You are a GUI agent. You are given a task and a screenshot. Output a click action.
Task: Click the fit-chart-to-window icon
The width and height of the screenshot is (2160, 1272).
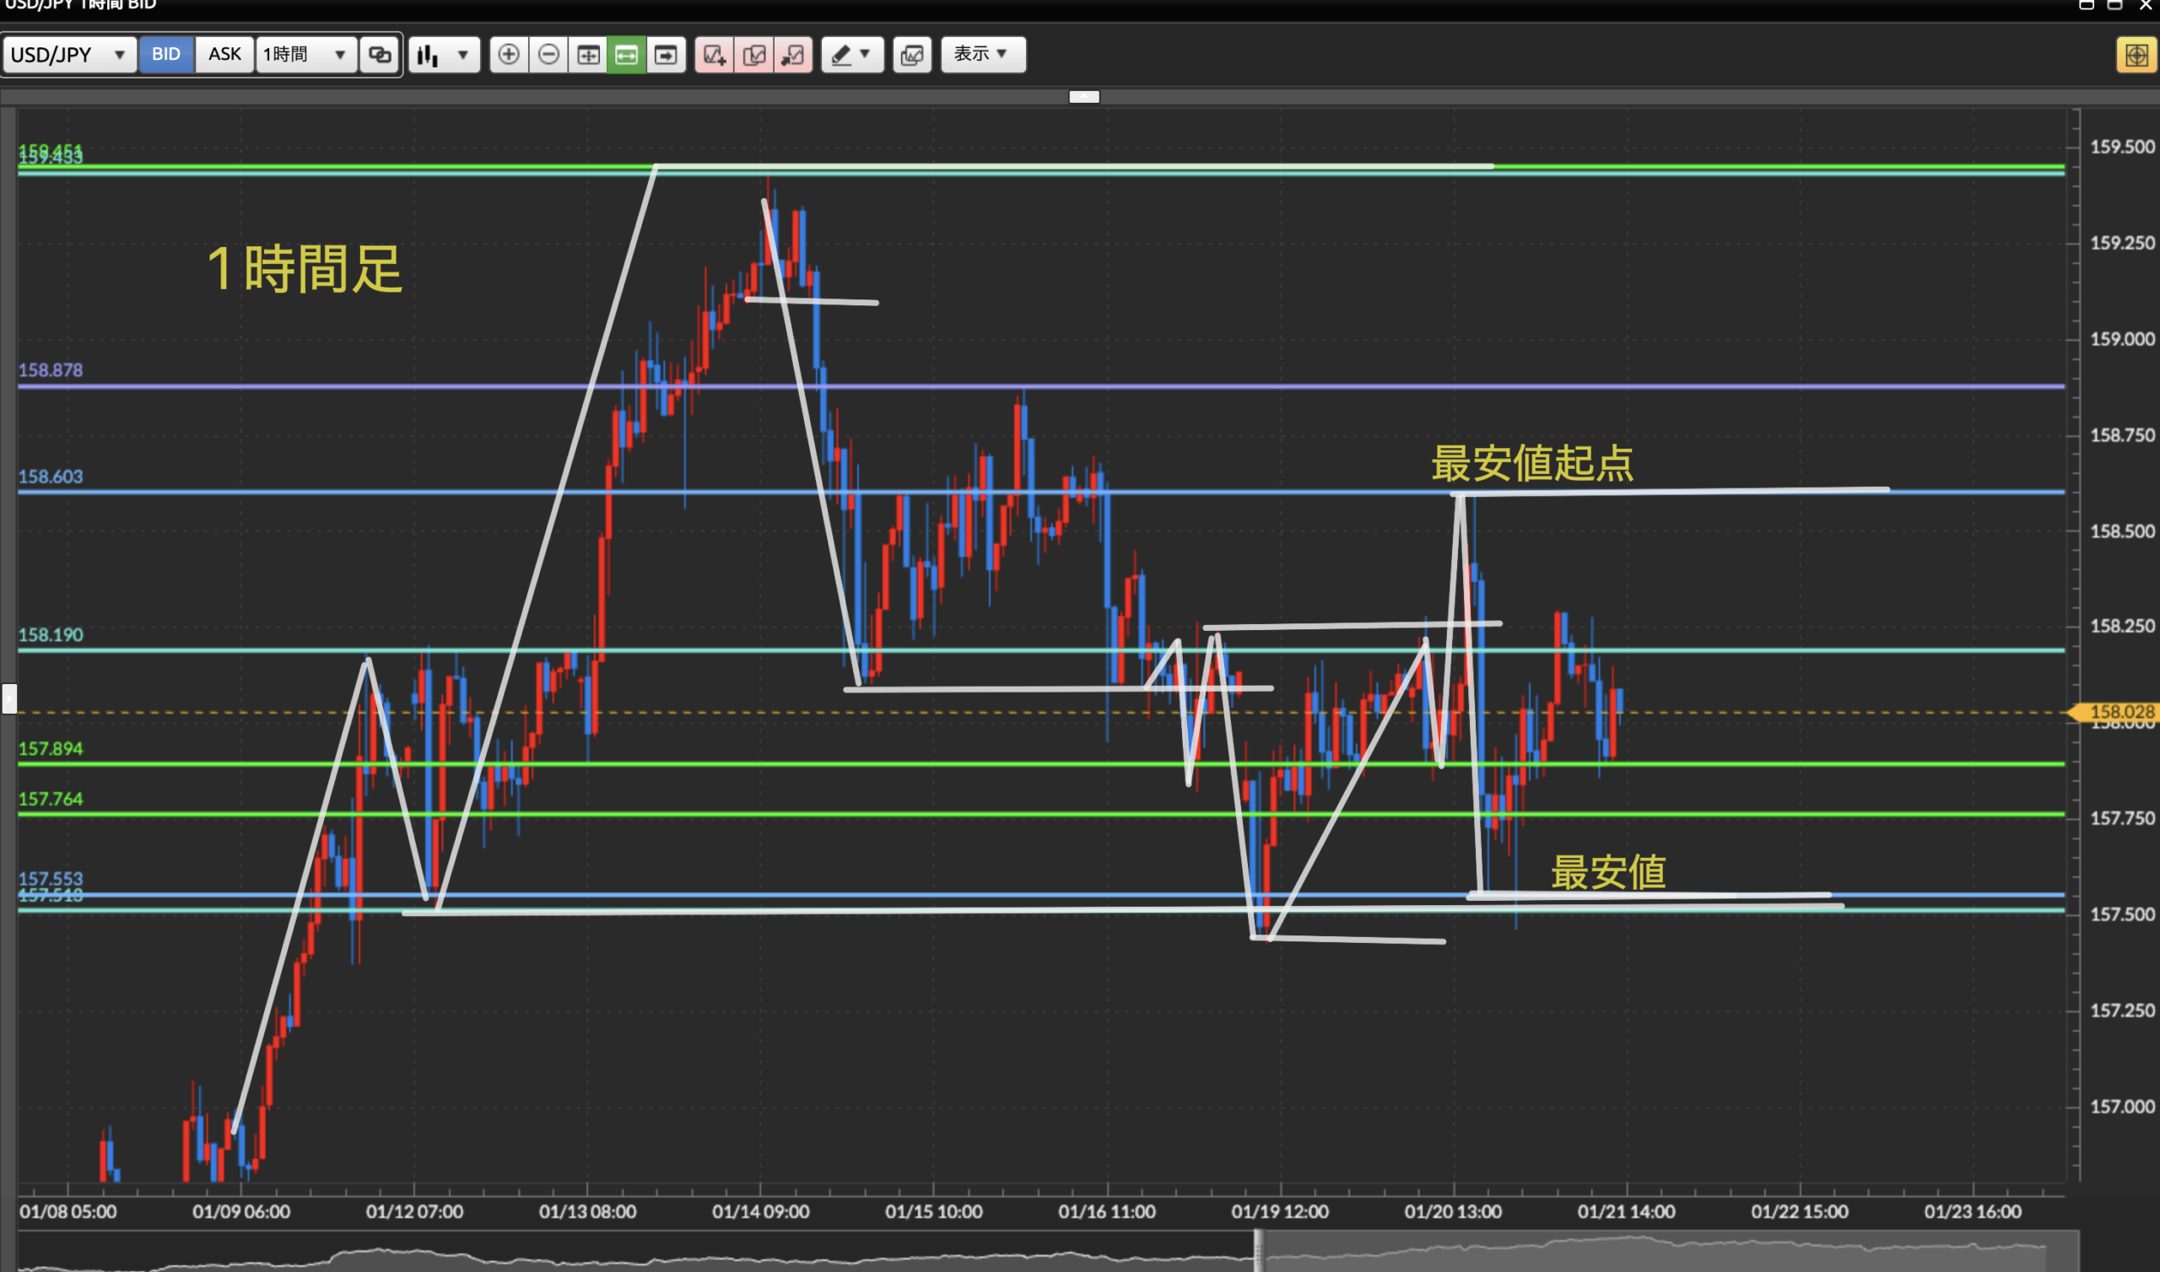click(x=588, y=55)
